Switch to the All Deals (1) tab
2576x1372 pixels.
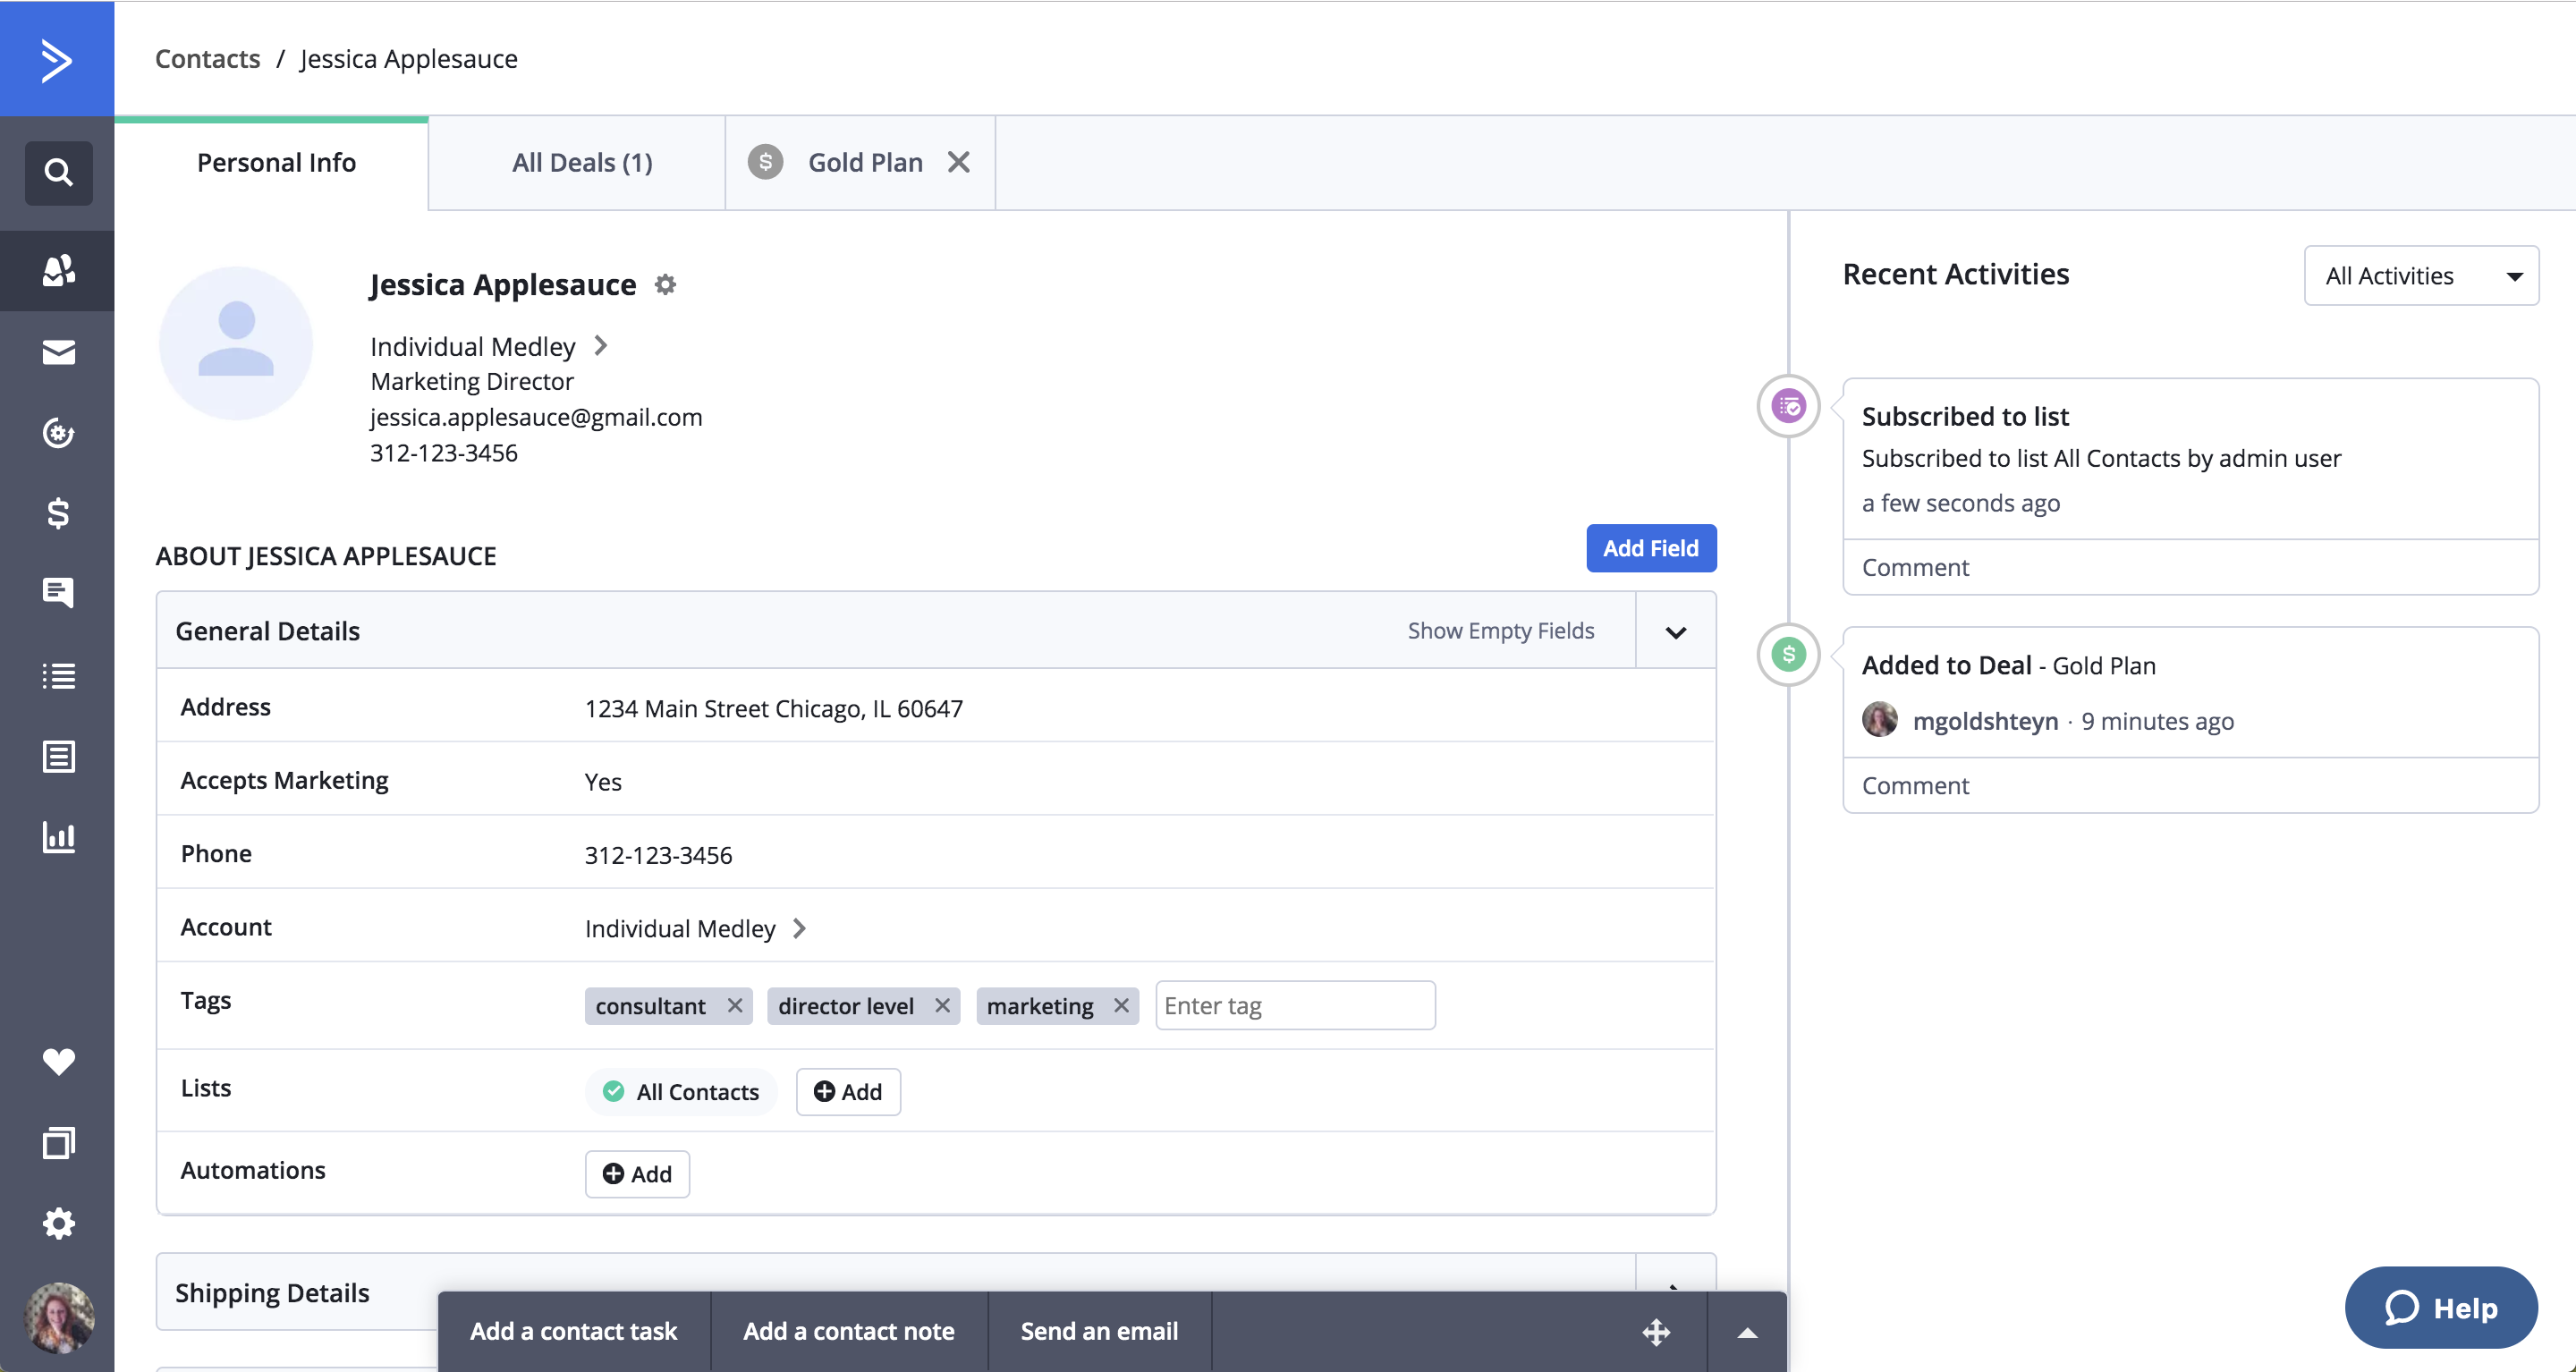click(x=582, y=163)
